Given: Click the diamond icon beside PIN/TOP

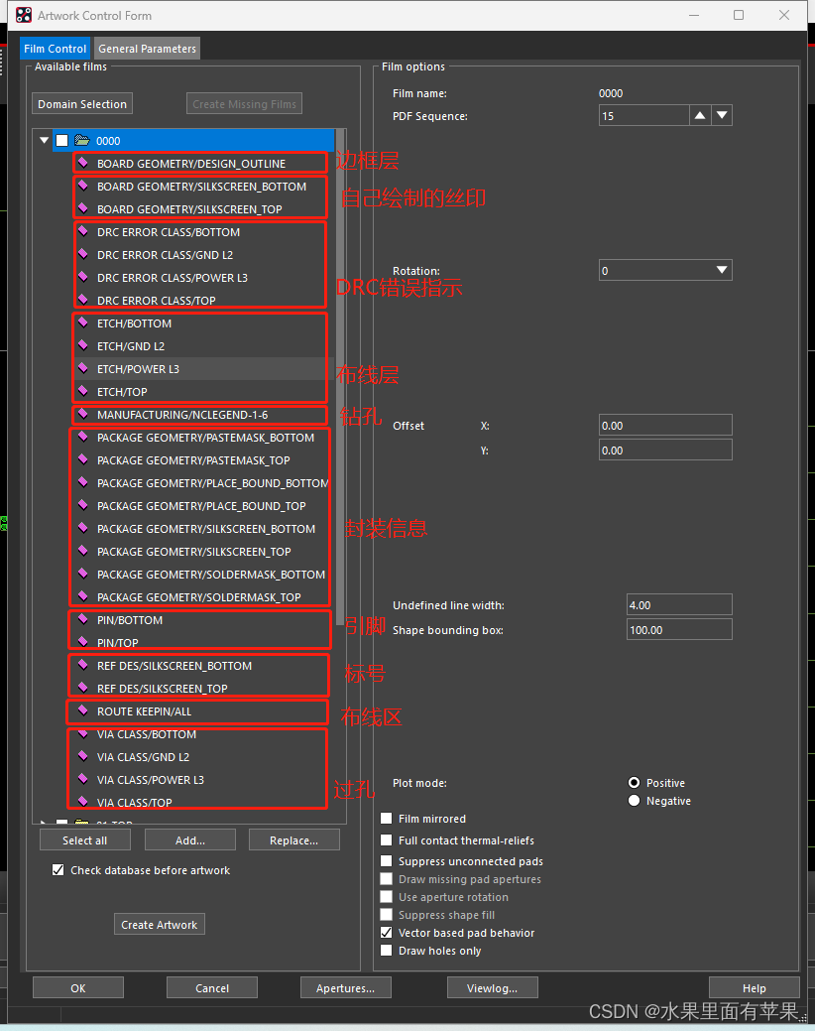Looking at the screenshot, I should (84, 642).
